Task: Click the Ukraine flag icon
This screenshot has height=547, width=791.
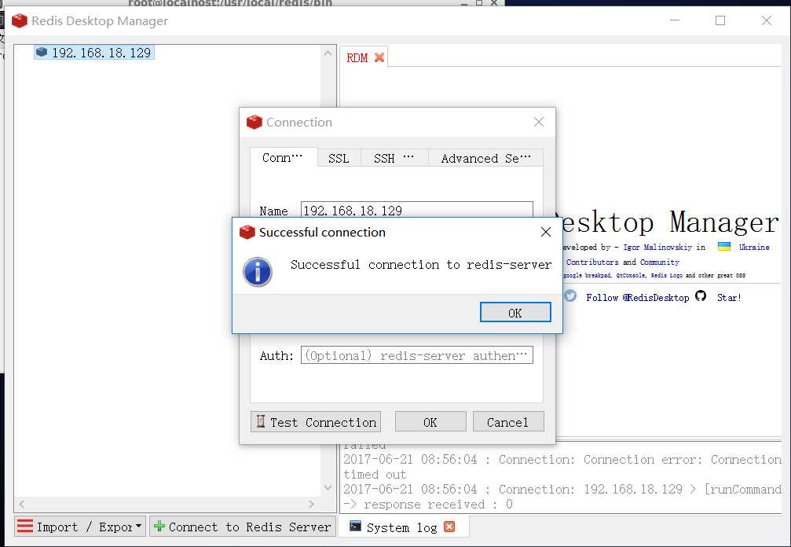Action: click(724, 247)
